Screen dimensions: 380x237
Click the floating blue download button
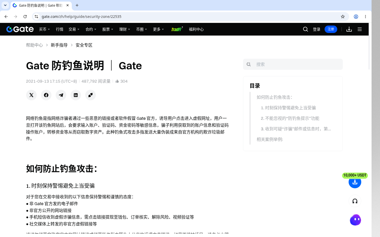pos(355,182)
